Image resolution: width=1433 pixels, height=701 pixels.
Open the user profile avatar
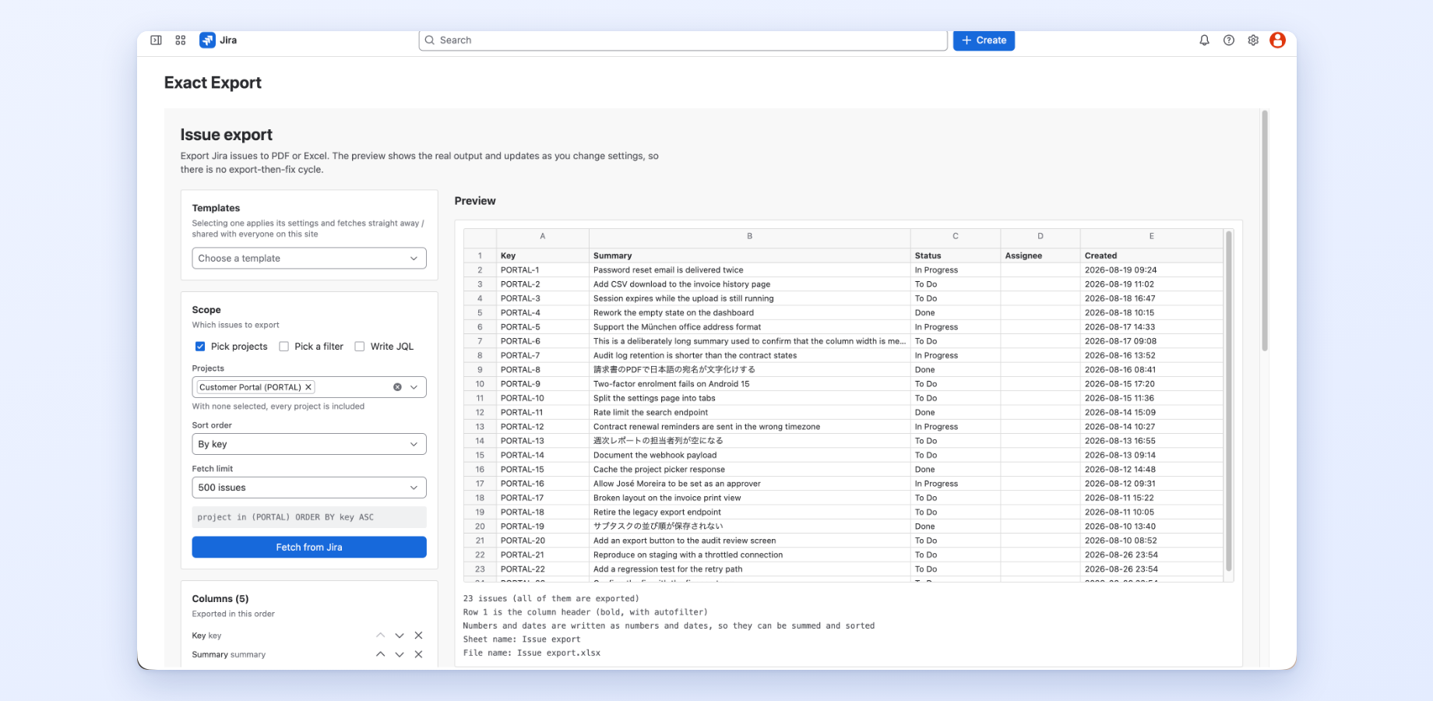pyautogui.click(x=1277, y=40)
